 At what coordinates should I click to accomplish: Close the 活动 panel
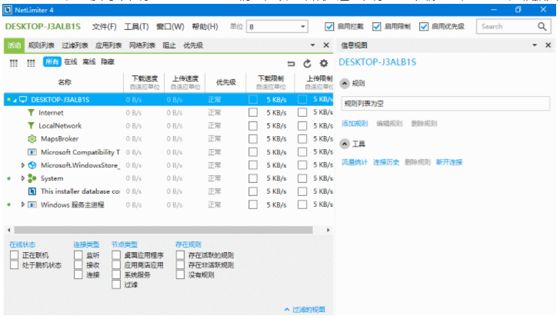pos(326,45)
